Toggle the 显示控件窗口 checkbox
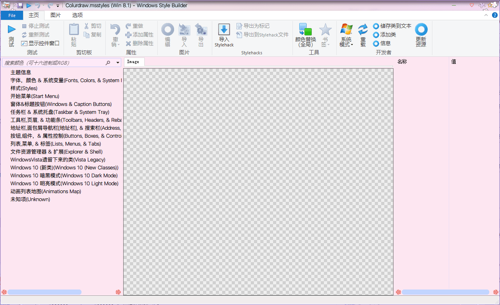500x305 pixels. point(24,43)
